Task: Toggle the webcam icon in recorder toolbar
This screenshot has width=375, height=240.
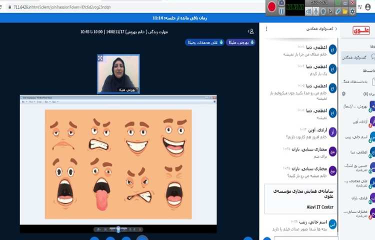Action: point(323,11)
